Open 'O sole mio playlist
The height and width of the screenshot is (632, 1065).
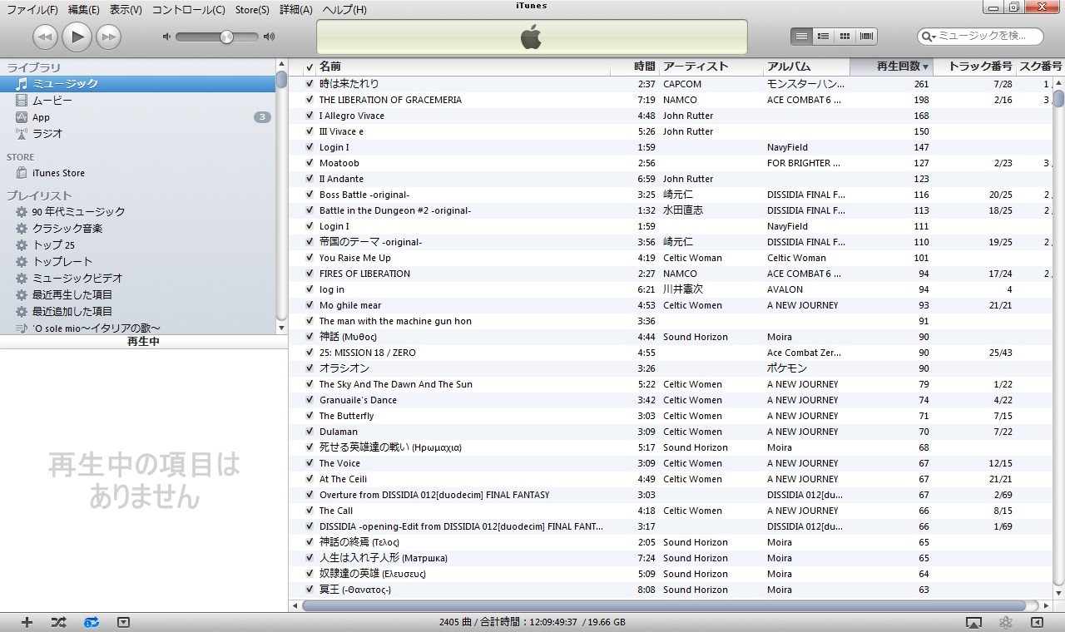[138, 328]
